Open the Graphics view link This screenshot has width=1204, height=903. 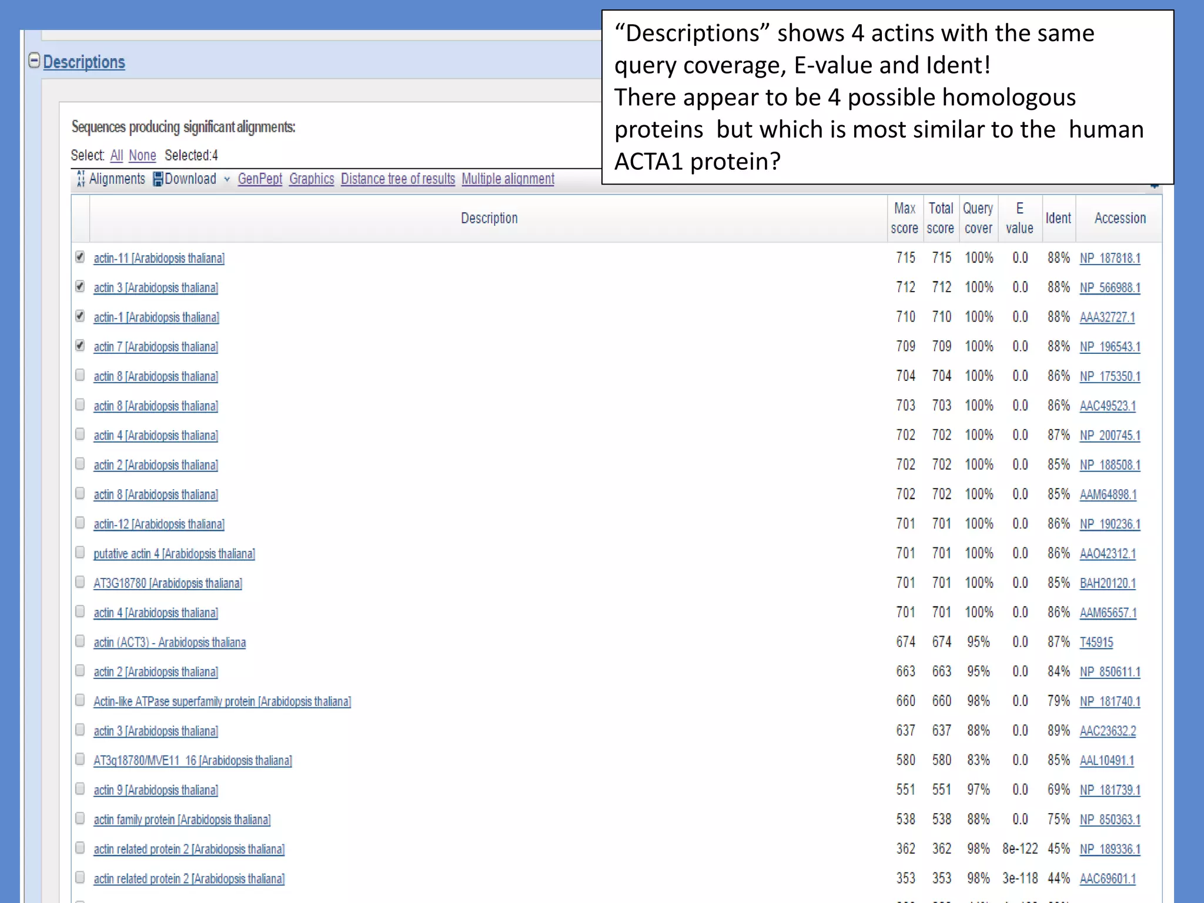point(312,179)
